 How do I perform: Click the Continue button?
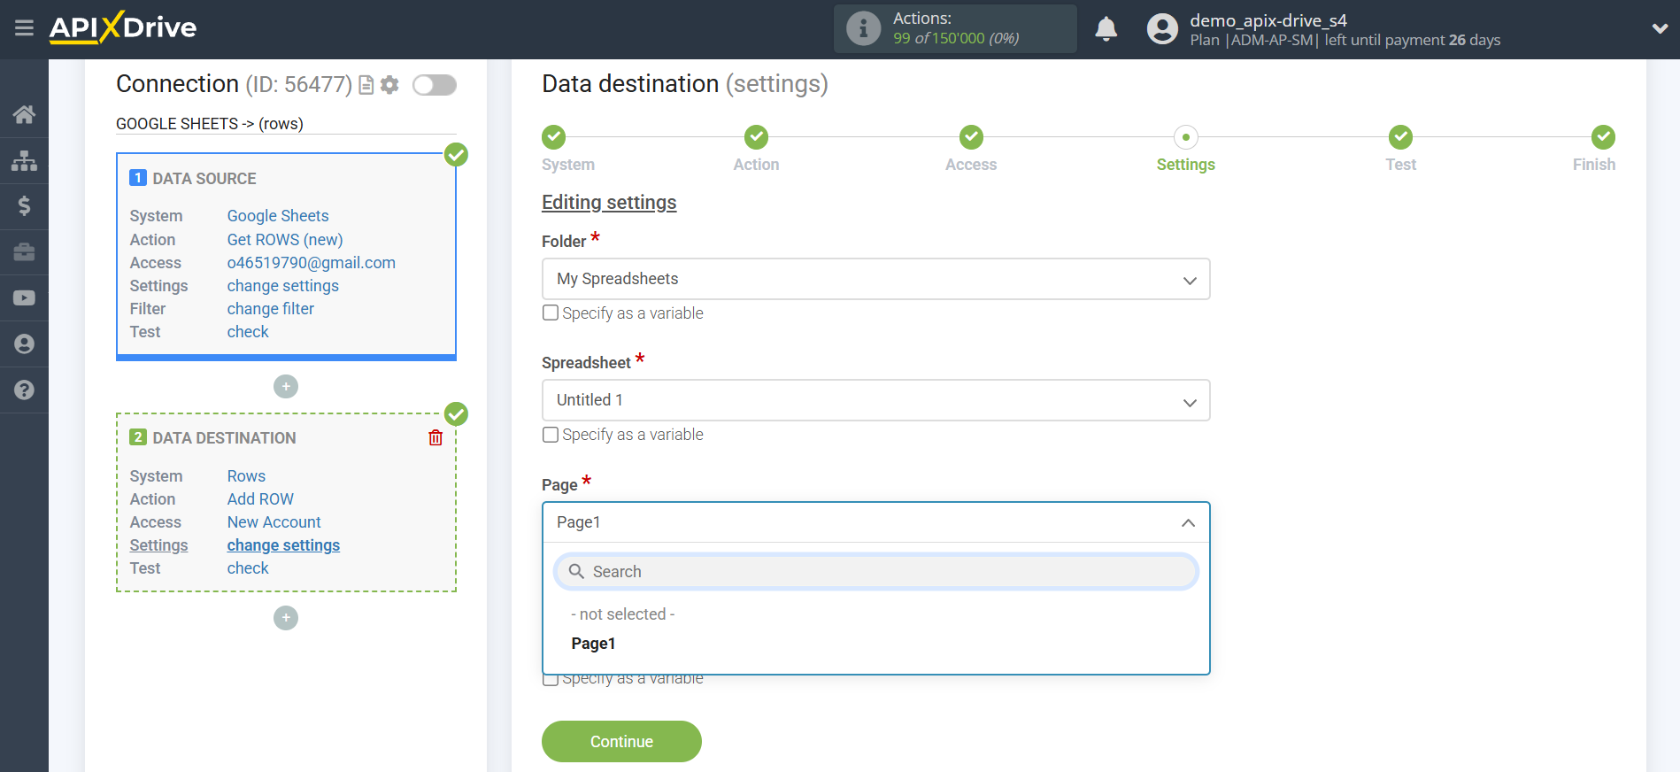click(621, 741)
